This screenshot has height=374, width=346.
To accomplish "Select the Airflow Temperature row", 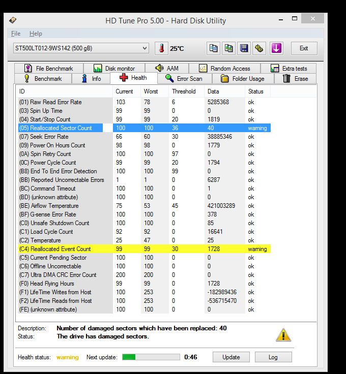I will [144, 206].
